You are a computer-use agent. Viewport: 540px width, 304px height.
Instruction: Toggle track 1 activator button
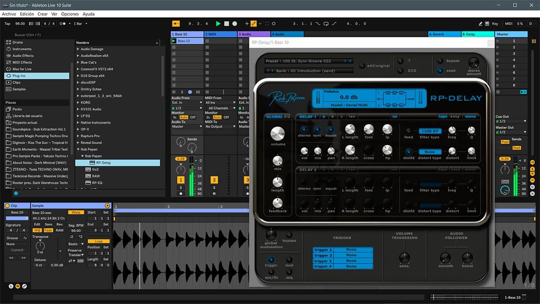point(181,180)
